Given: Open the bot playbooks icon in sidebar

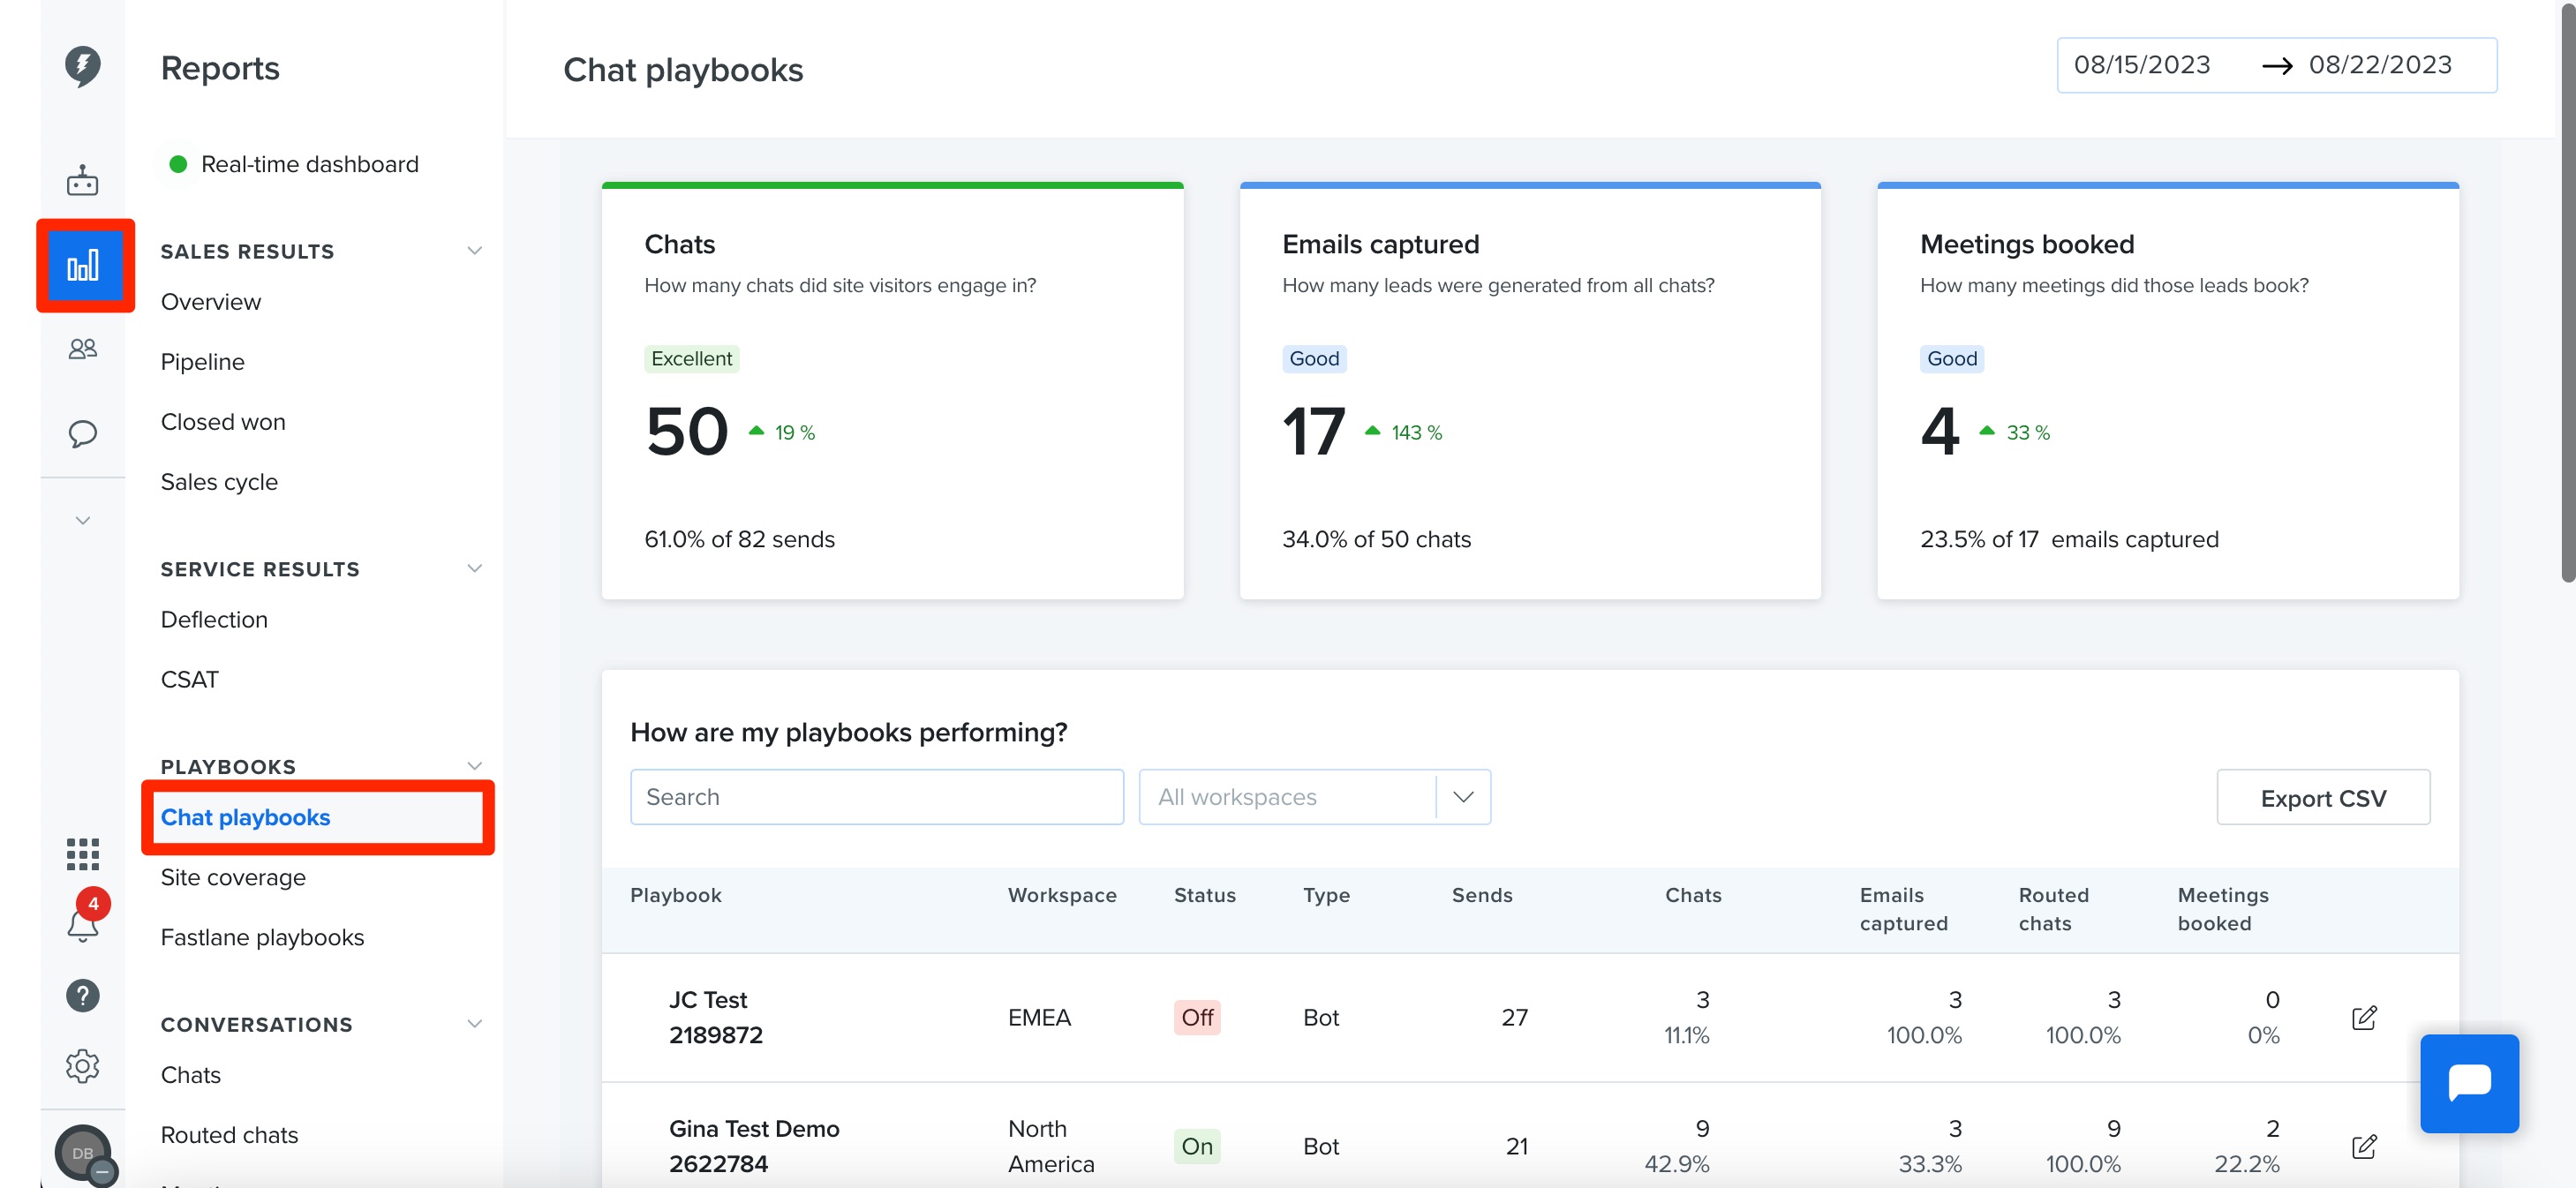Looking at the screenshot, I should [83, 181].
